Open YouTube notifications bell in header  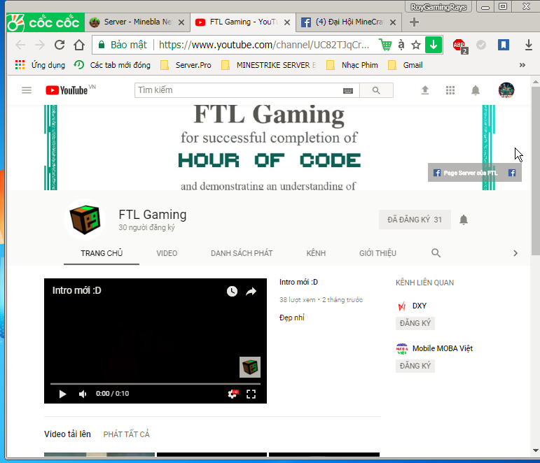point(476,90)
